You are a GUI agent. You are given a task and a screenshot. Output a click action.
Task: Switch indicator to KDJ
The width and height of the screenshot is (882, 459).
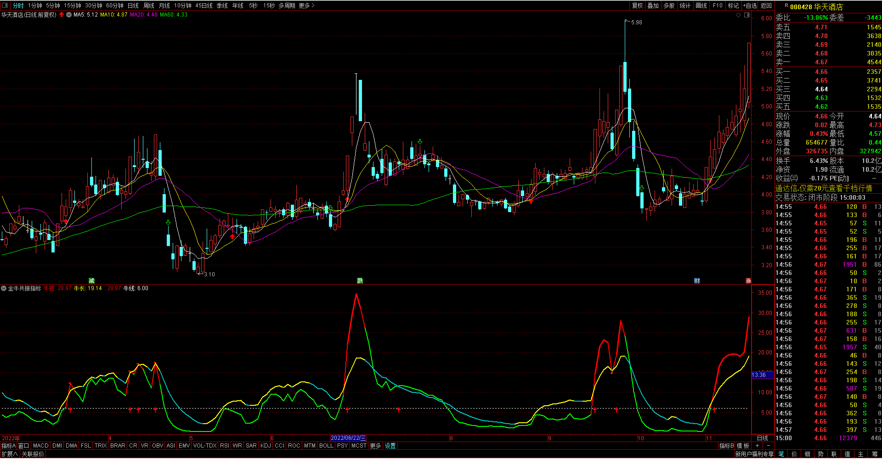coord(266,446)
